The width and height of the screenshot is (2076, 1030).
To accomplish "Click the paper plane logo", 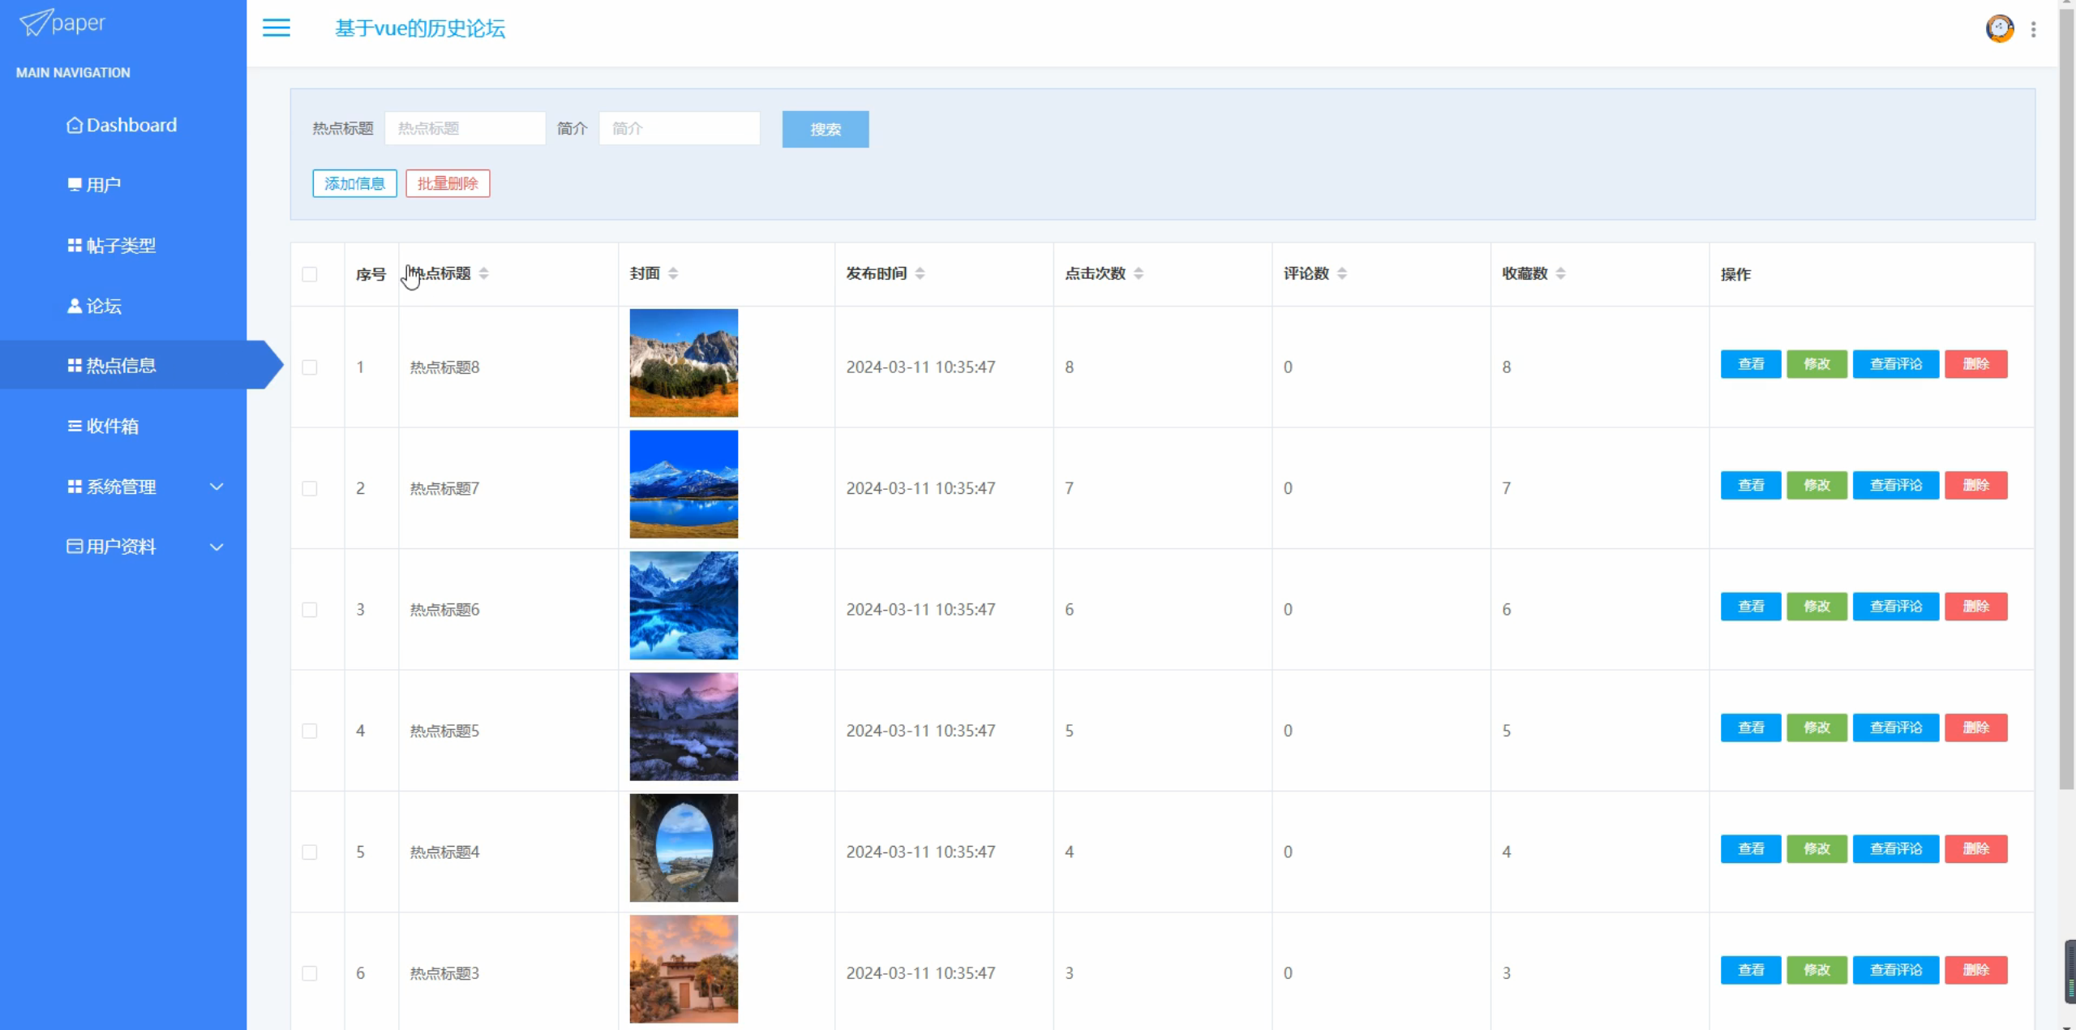I will [x=36, y=23].
